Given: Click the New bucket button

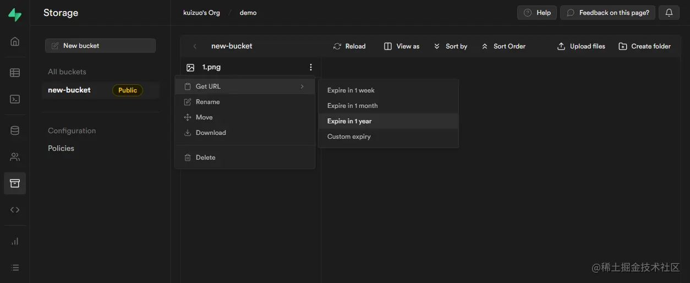Looking at the screenshot, I should point(100,46).
